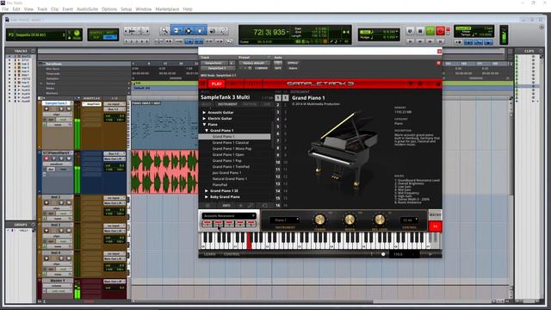
Task: Toggle the third red effect slot button
Action: (x=229, y=224)
